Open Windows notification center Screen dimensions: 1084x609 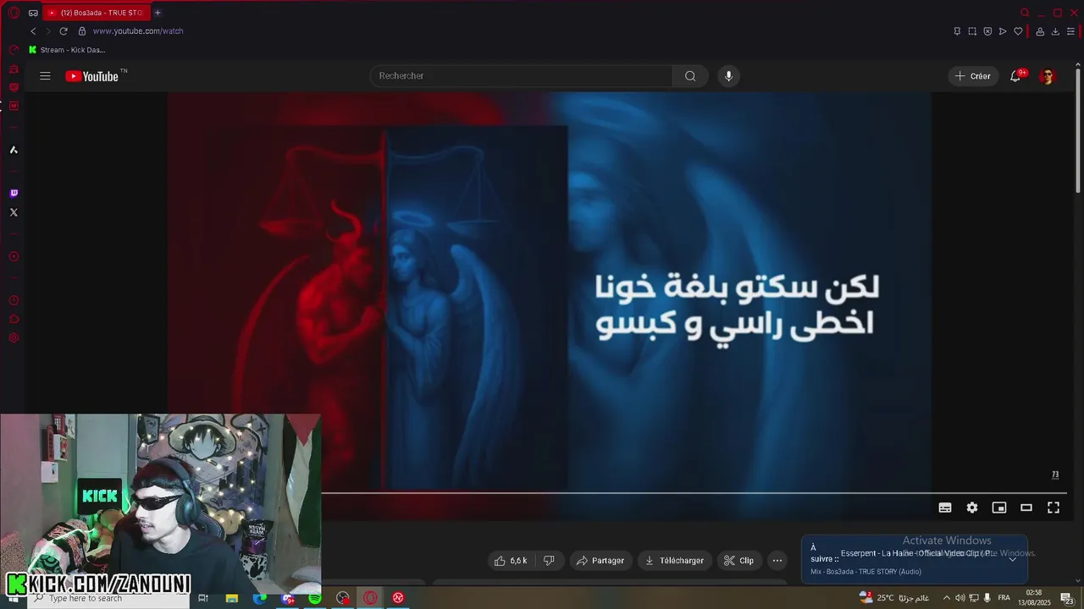pyautogui.click(x=1066, y=598)
